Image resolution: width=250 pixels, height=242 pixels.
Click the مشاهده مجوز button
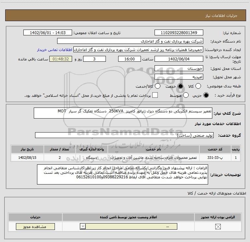click(35, 226)
